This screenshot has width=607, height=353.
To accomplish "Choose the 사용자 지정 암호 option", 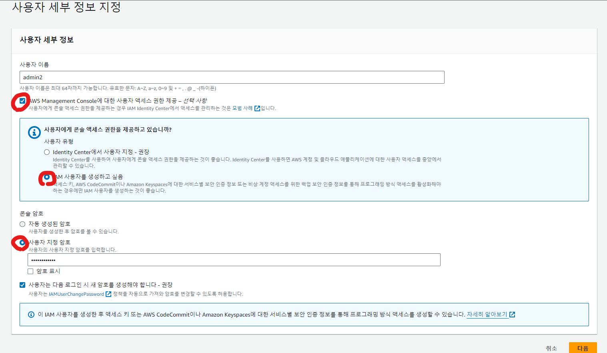I will click(x=22, y=243).
